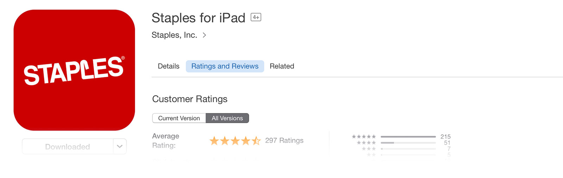This screenshot has height=178, width=563.
Task: Click the four-star rating bar
Action: (408, 143)
